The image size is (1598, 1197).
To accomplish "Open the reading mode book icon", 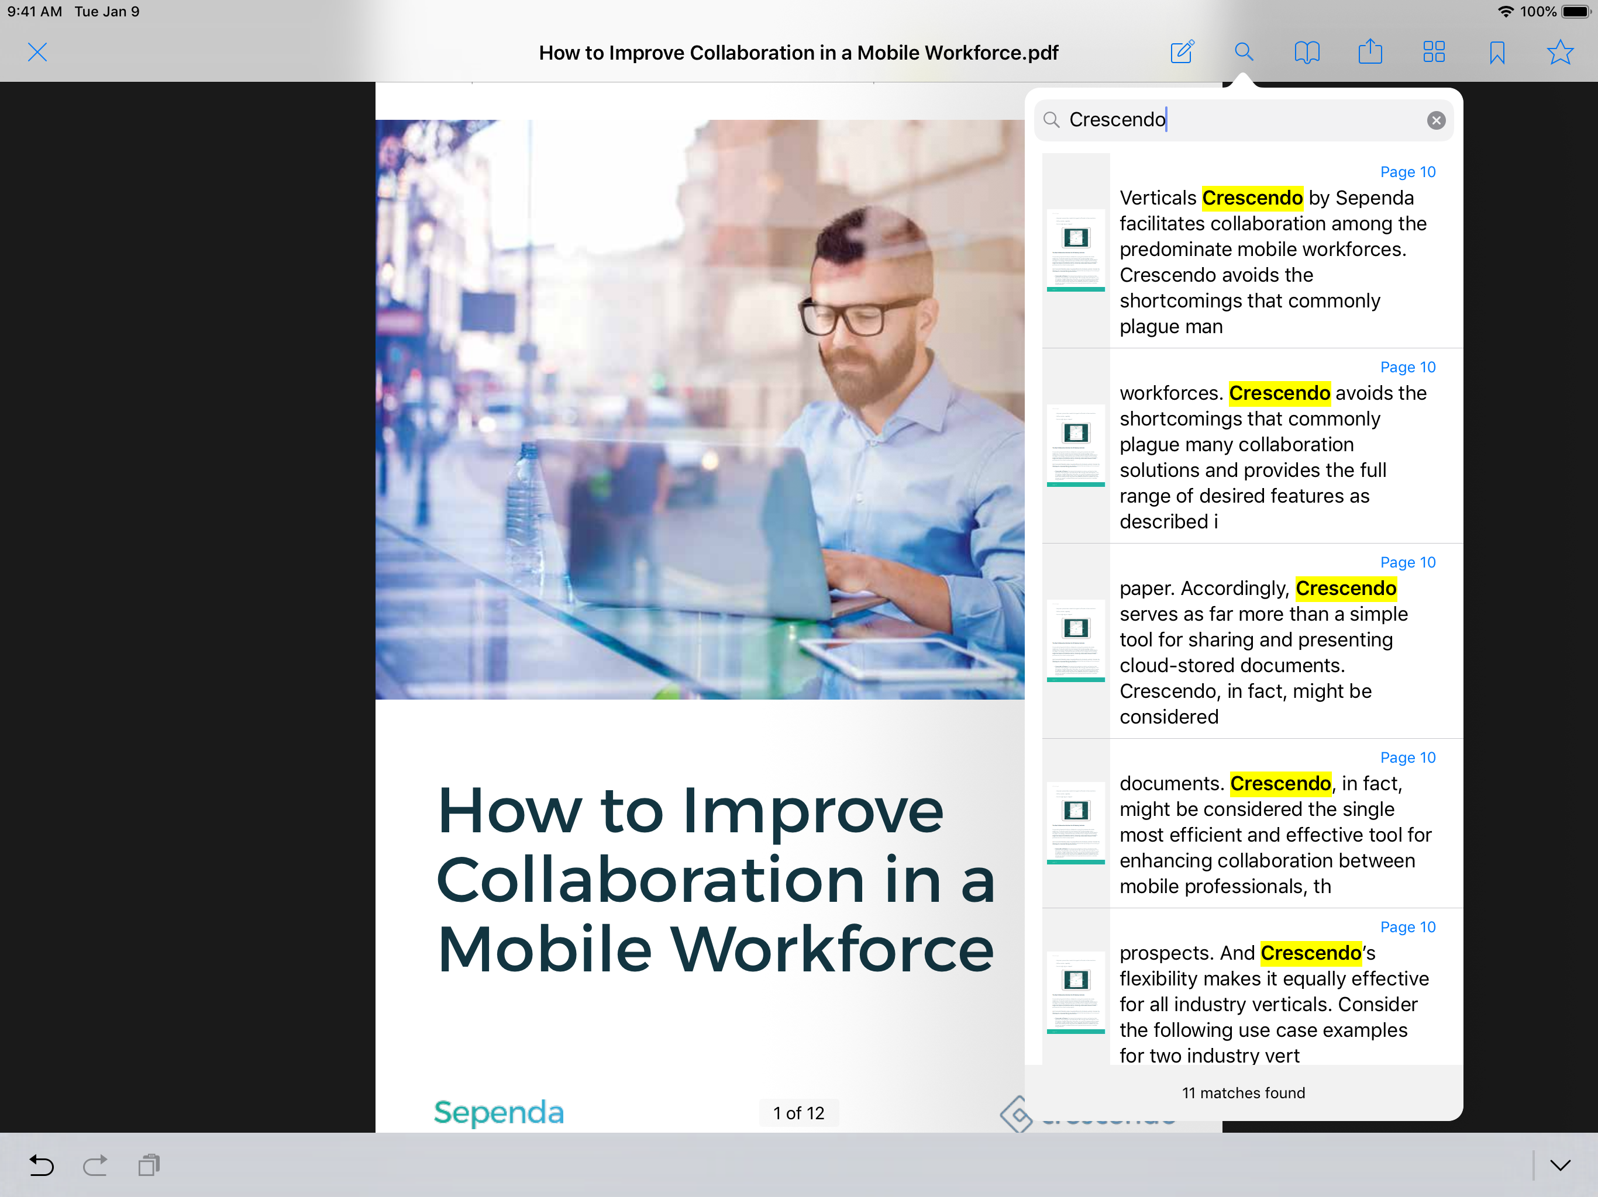I will (1306, 53).
